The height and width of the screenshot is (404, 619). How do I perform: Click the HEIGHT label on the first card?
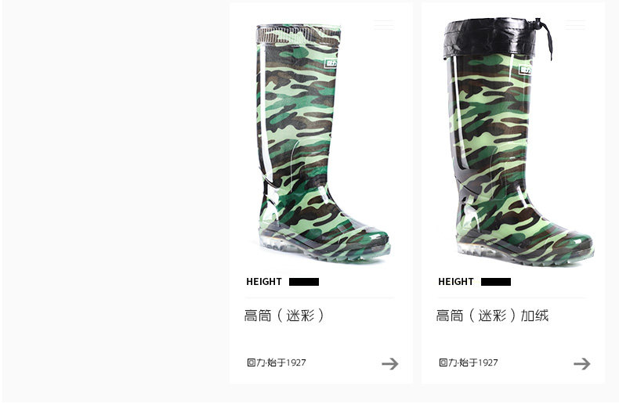coord(264,282)
